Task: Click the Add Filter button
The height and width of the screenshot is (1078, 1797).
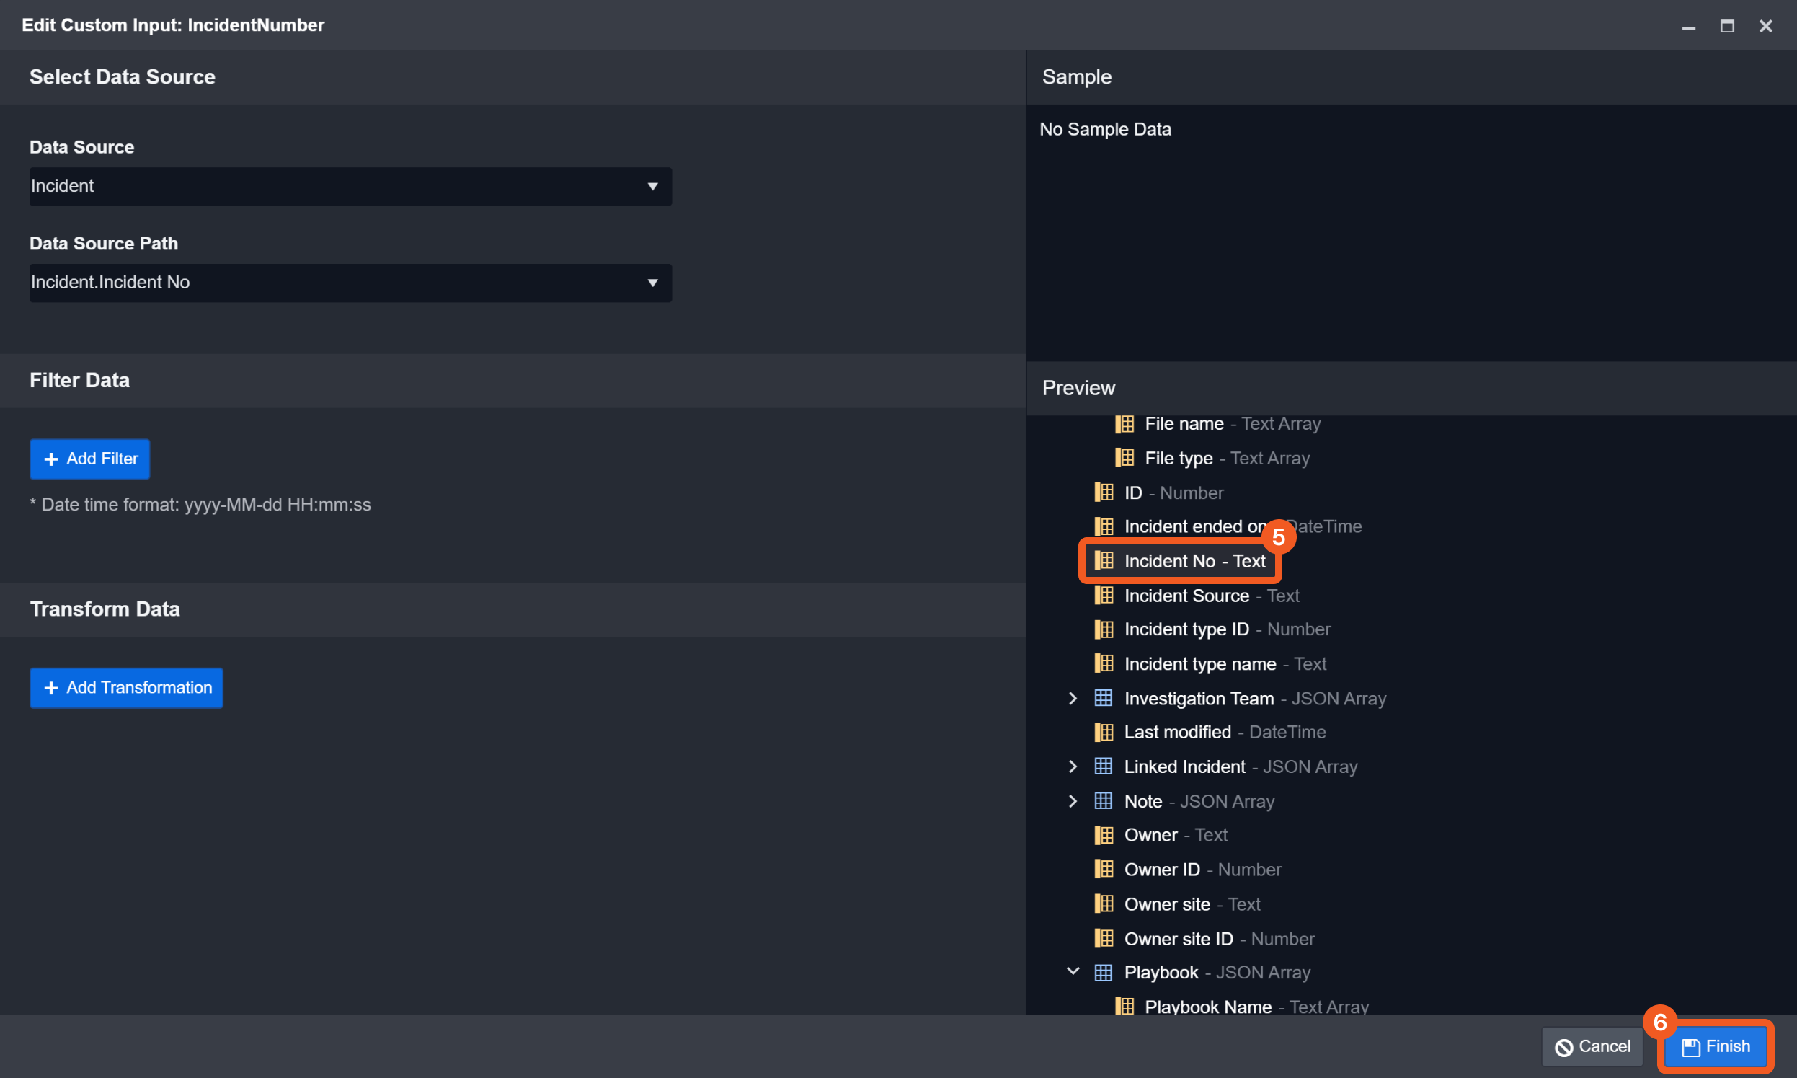Action: pyautogui.click(x=90, y=459)
